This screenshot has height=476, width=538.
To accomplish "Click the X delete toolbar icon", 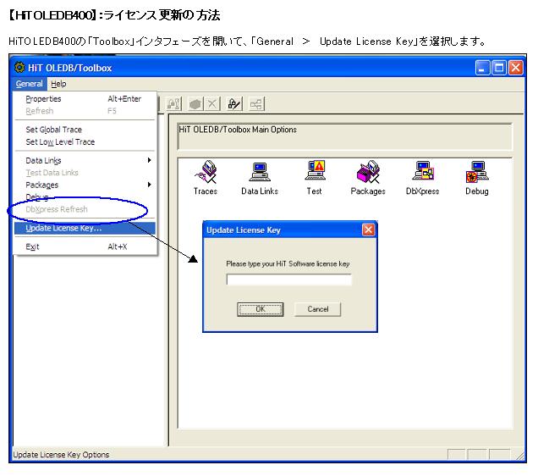I will pyautogui.click(x=212, y=103).
